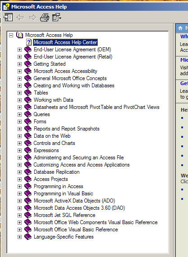188x257 pixels.
Task: Click the book icon next to Access Projects
Action: 28,179
